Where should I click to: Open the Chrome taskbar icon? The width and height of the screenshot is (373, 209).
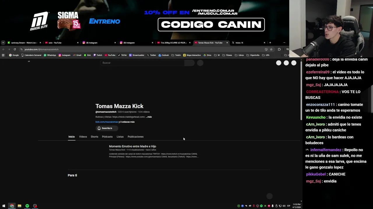click(12, 206)
